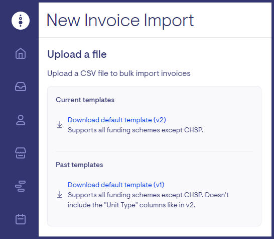Download default template (v1) link
Screen dimensions: 274x239
[x=116, y=185]
